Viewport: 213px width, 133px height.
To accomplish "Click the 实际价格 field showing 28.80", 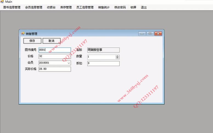I will pyautogui.click(x=55, y=69).
